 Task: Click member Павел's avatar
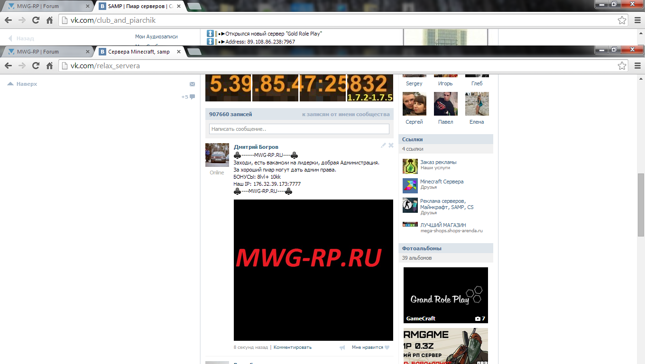pos(446,104)
